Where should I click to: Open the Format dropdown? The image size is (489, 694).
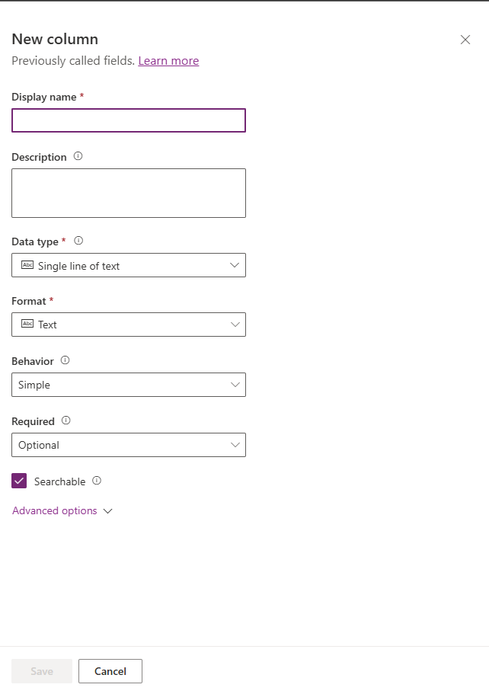[x=129, y=325]
